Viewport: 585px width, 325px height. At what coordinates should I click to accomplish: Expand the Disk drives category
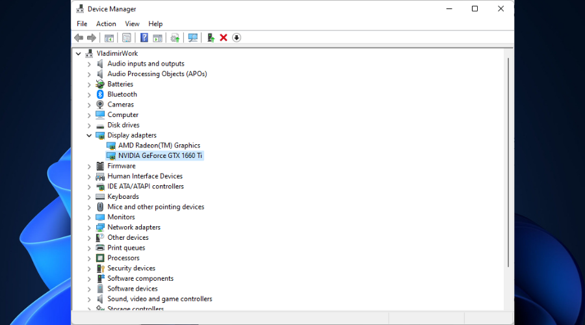pyautogui.click(x=89, y=125)
